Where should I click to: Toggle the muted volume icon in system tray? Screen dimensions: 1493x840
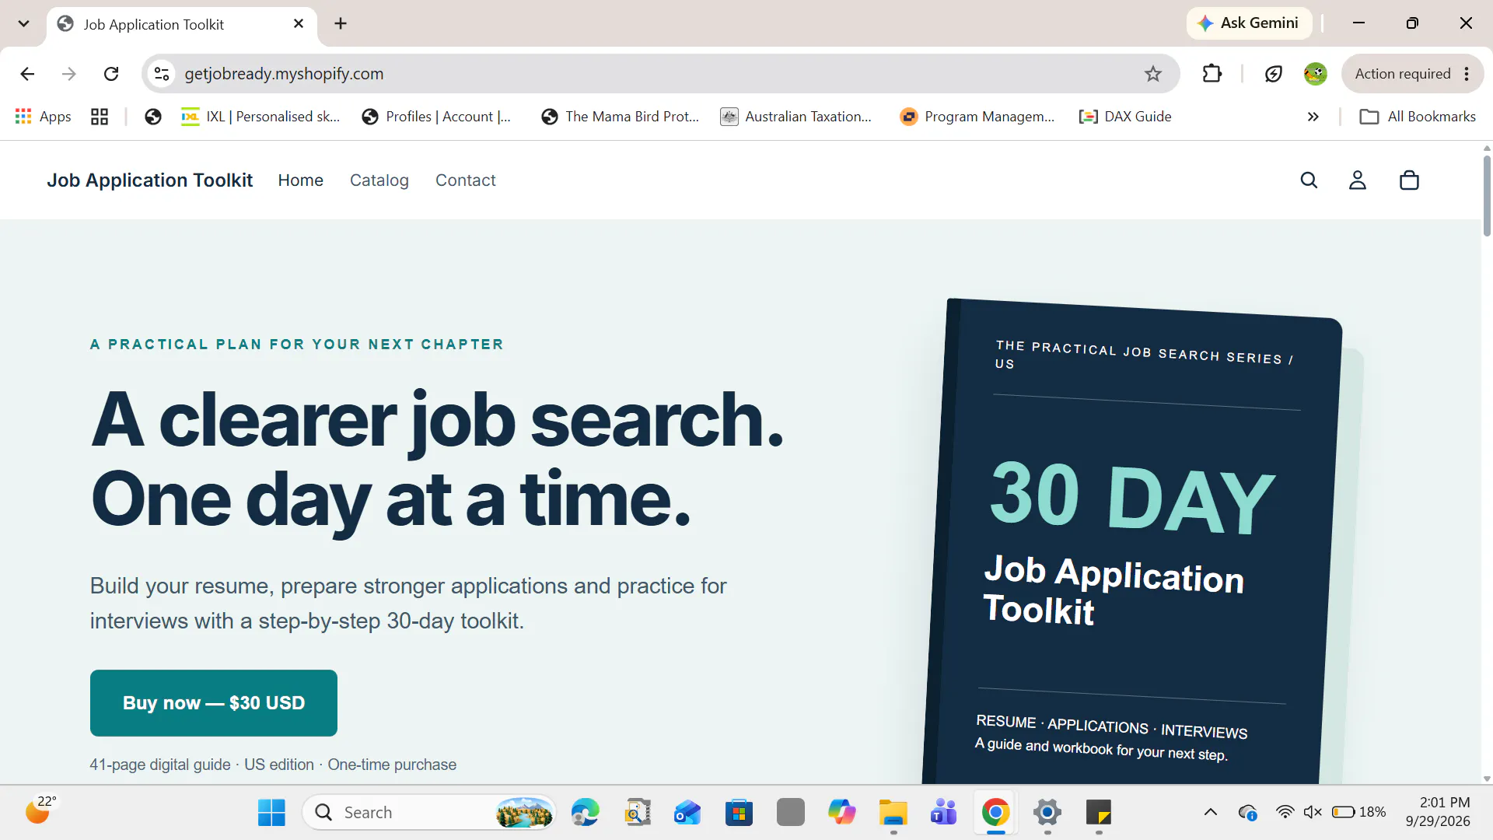[1313, 812]
